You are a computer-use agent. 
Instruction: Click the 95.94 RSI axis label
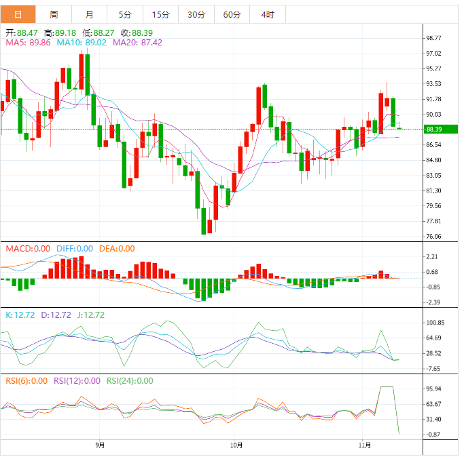433,389
